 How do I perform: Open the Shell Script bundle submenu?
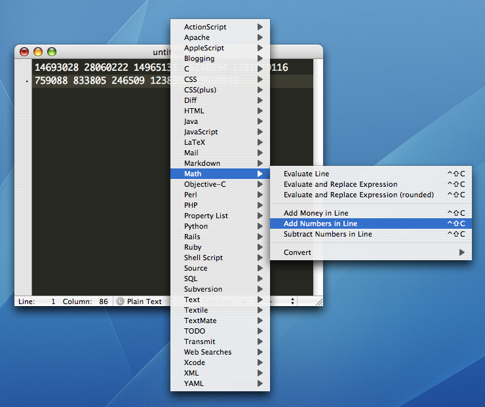click(x=220, y=258)
